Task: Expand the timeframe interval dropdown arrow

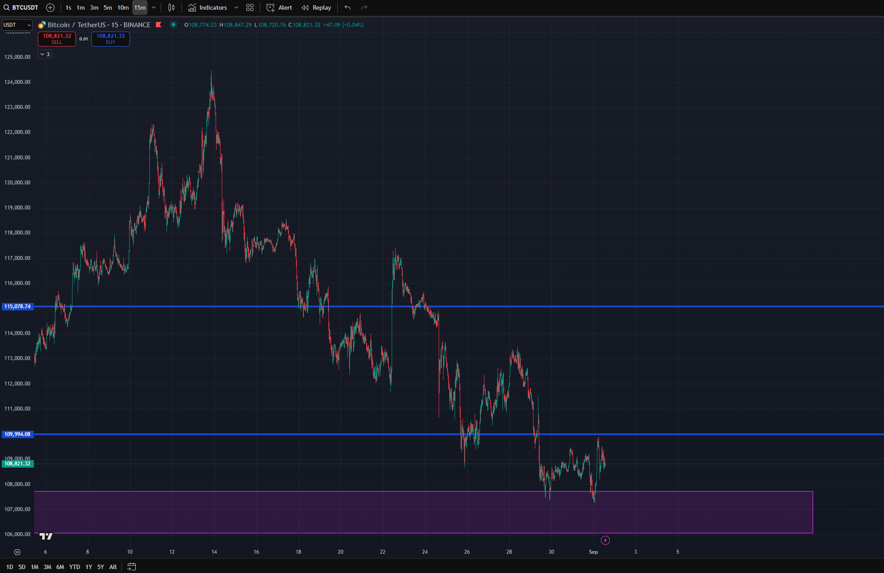Action: click(154, 7)
